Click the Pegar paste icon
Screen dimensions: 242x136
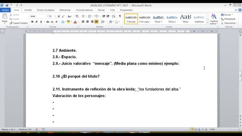(x=5, y=16)
